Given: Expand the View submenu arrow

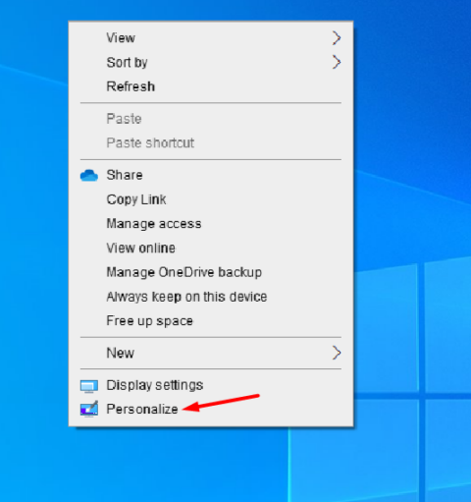Looking at the screenshot, I should tap(337, 38).
